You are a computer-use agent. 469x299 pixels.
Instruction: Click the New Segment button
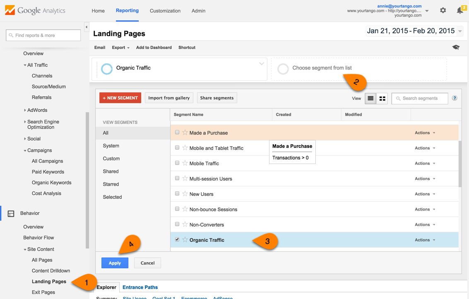pos(120,98)
